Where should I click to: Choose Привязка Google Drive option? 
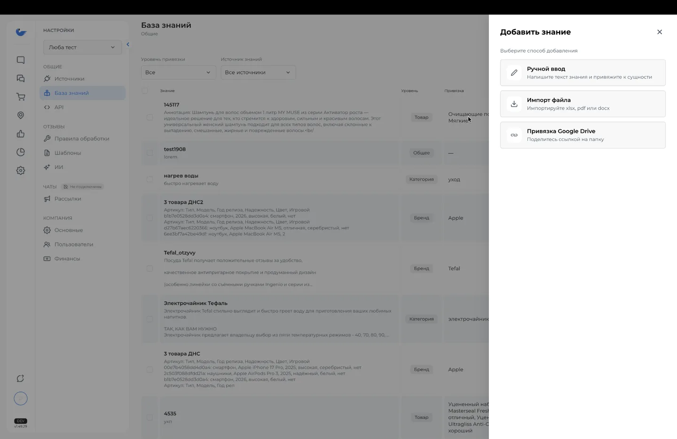(x=583, y=135)
